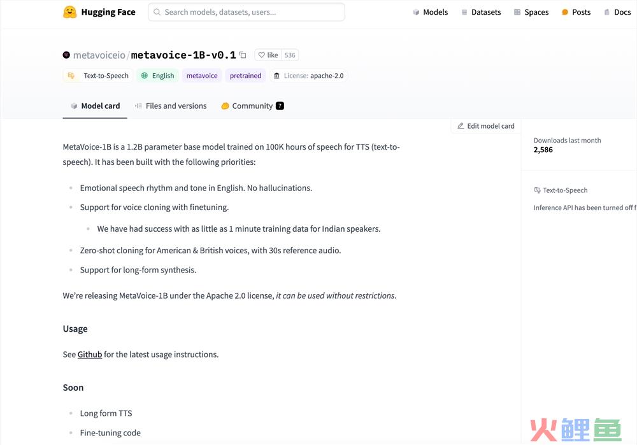This screenshot has width=637, height=445.
Task: Click the orange Posts icon
Action: [564, 12]
